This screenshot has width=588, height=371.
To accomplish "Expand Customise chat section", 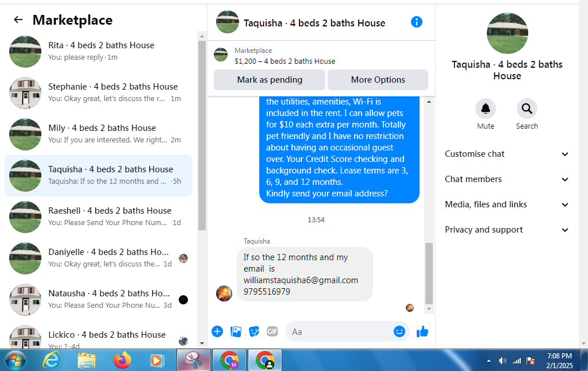I will click(506, 154).
